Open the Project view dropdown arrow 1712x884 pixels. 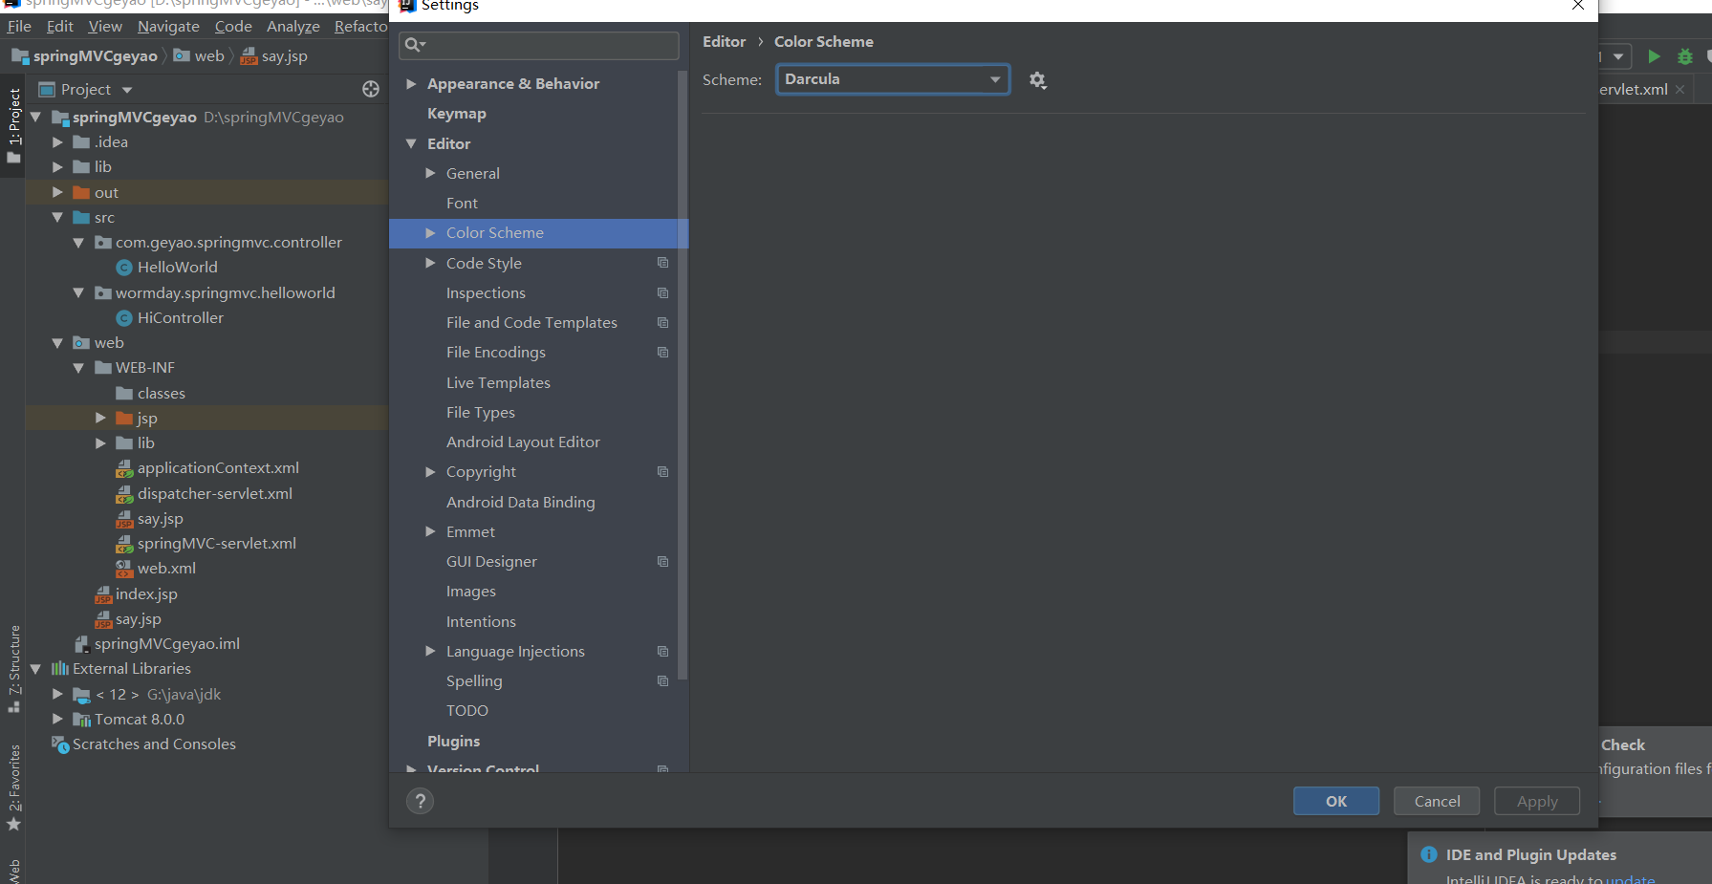click(x=127, y=90)
